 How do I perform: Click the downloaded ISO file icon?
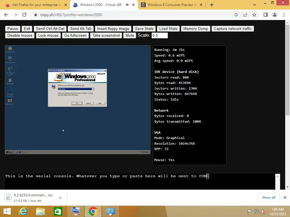click(8, 198)
